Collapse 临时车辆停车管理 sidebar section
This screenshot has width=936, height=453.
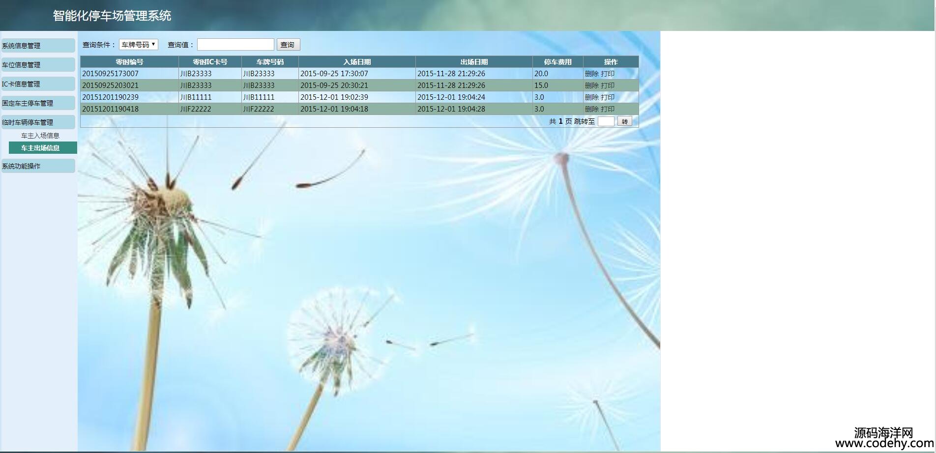pos(38,122)
